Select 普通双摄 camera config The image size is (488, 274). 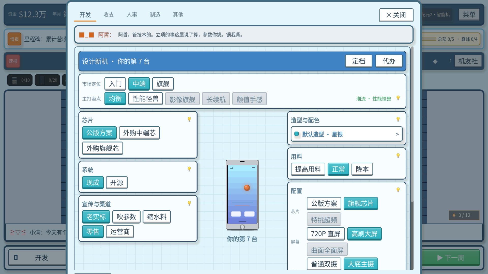[324, 264]
